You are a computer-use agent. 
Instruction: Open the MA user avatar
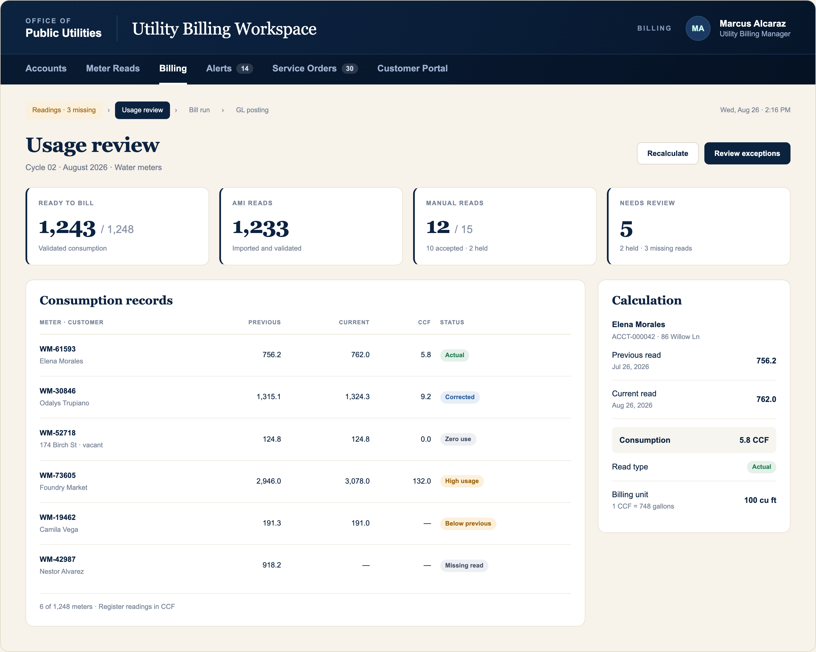click(698, 28)
